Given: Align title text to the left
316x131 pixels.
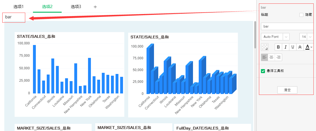Looking at the screenshot, I should tap(264, 57).
